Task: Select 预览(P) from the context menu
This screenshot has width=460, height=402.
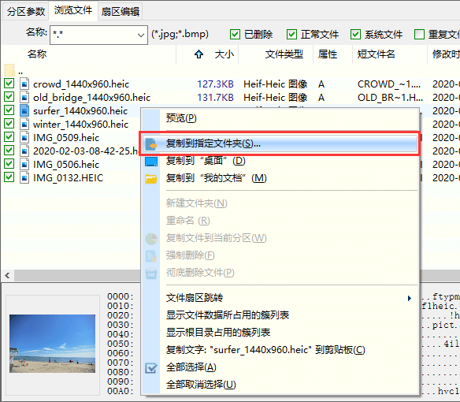Action: coord(181,118)
